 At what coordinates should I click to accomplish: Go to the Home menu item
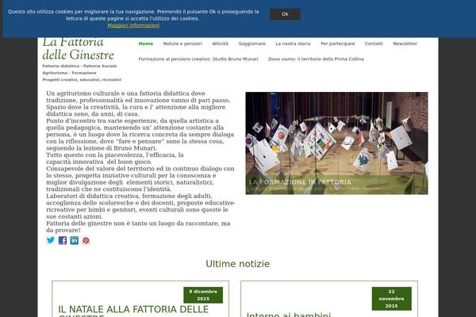tap(146, 44)
